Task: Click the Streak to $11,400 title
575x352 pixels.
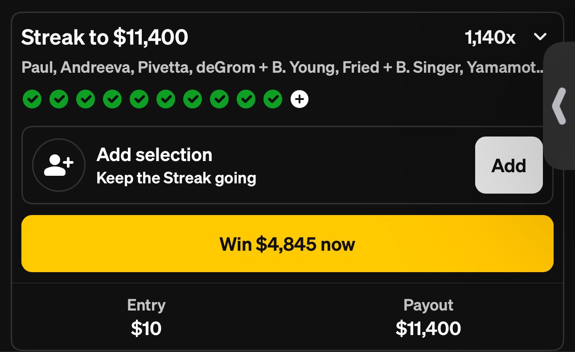Action: click(105, 37)
